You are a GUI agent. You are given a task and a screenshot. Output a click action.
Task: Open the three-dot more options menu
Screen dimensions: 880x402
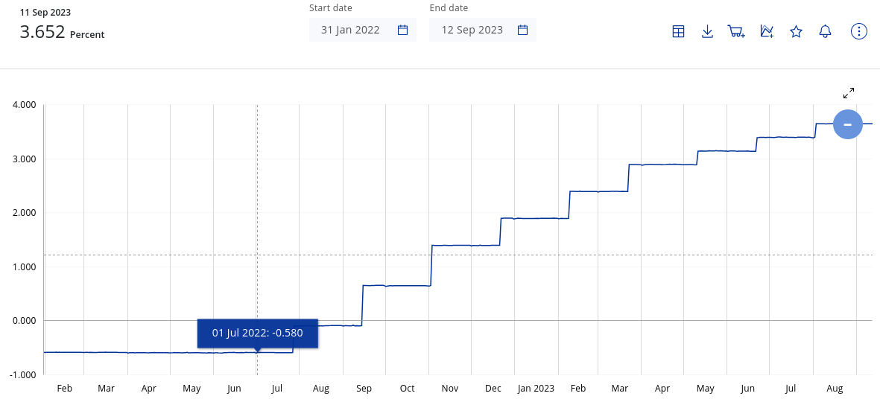[859, 31]
